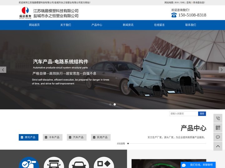Click the 产品中心 section heading
This screenshot has width=225, height=168.
click(193, 128)
